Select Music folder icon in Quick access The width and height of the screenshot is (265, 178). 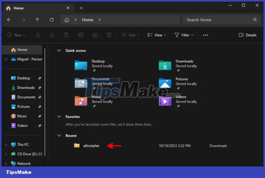pos(81,101)
